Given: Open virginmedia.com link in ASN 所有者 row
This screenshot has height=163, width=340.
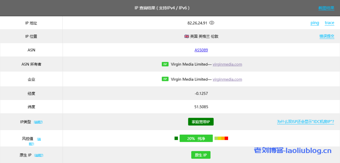Looking at the screenshot, I should pos(227,64).
